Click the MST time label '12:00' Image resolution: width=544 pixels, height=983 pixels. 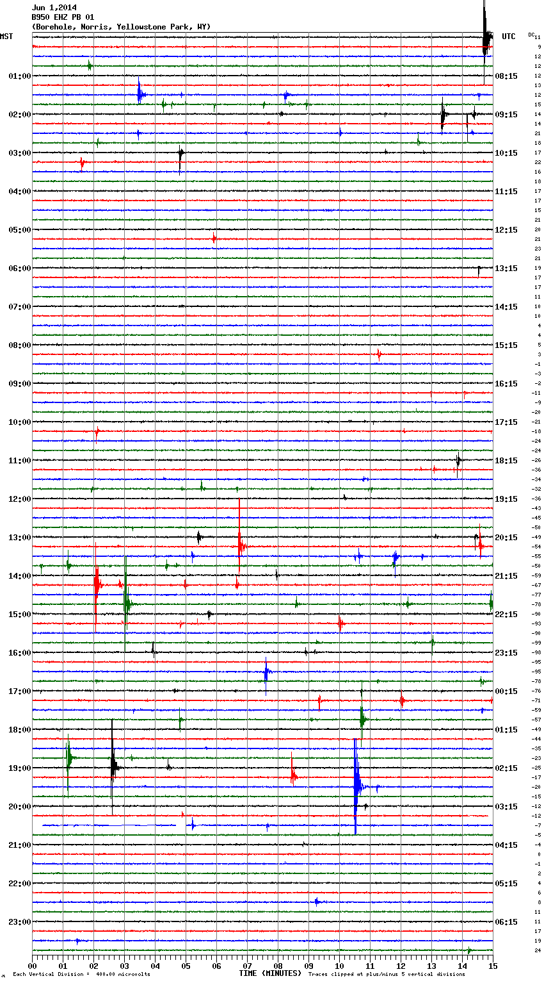click(x=20, y=499)
